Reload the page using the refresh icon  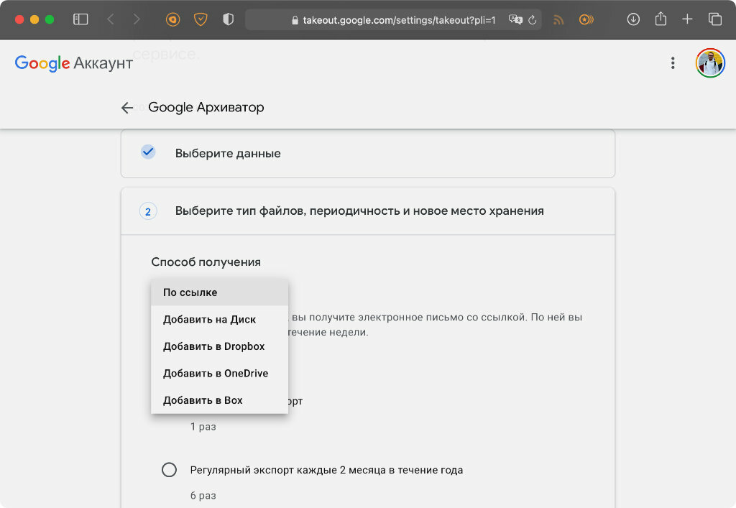coord(533,19)
